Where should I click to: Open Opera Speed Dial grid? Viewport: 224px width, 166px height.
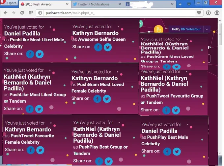pyautogui.click(x=31, y=13)
